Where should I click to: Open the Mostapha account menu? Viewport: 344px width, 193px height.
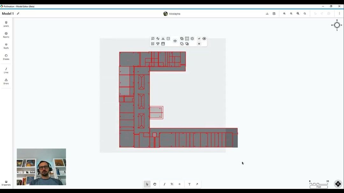click(x=172, y=13)
